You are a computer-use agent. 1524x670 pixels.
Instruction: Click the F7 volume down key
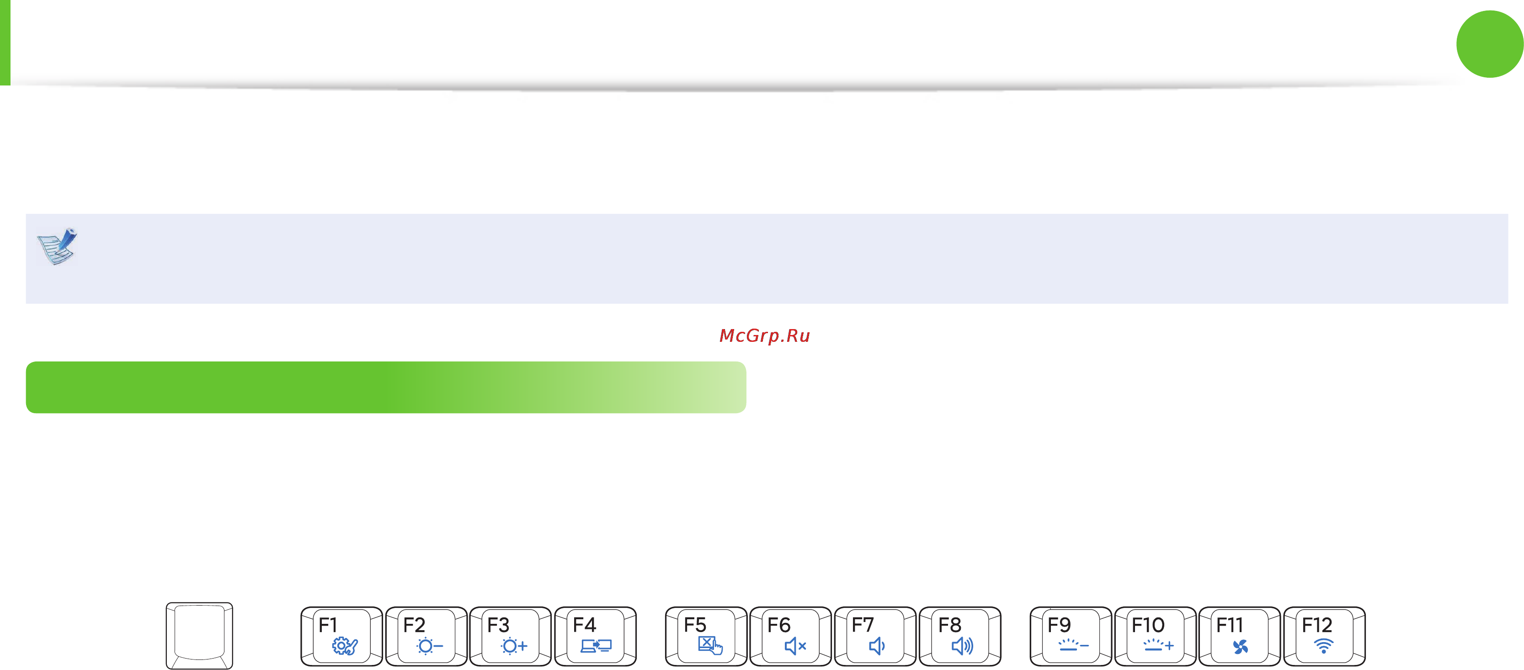point(875,636)
